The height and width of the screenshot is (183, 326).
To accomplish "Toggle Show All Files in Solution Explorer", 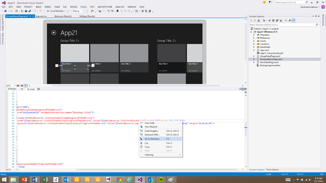I will [x=281, y=20].
